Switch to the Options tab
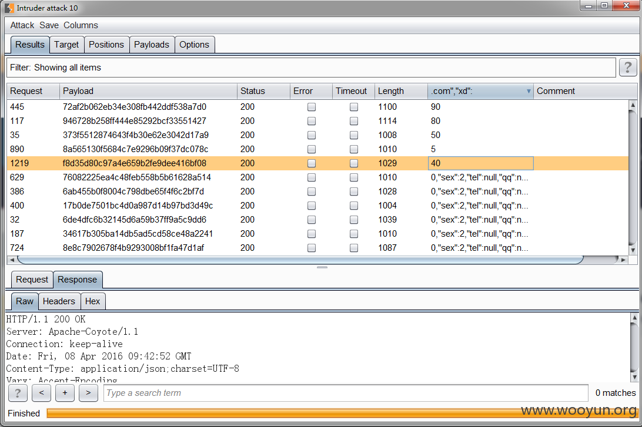The width and height of the screenshot is (642, 427). coord(194,45)
